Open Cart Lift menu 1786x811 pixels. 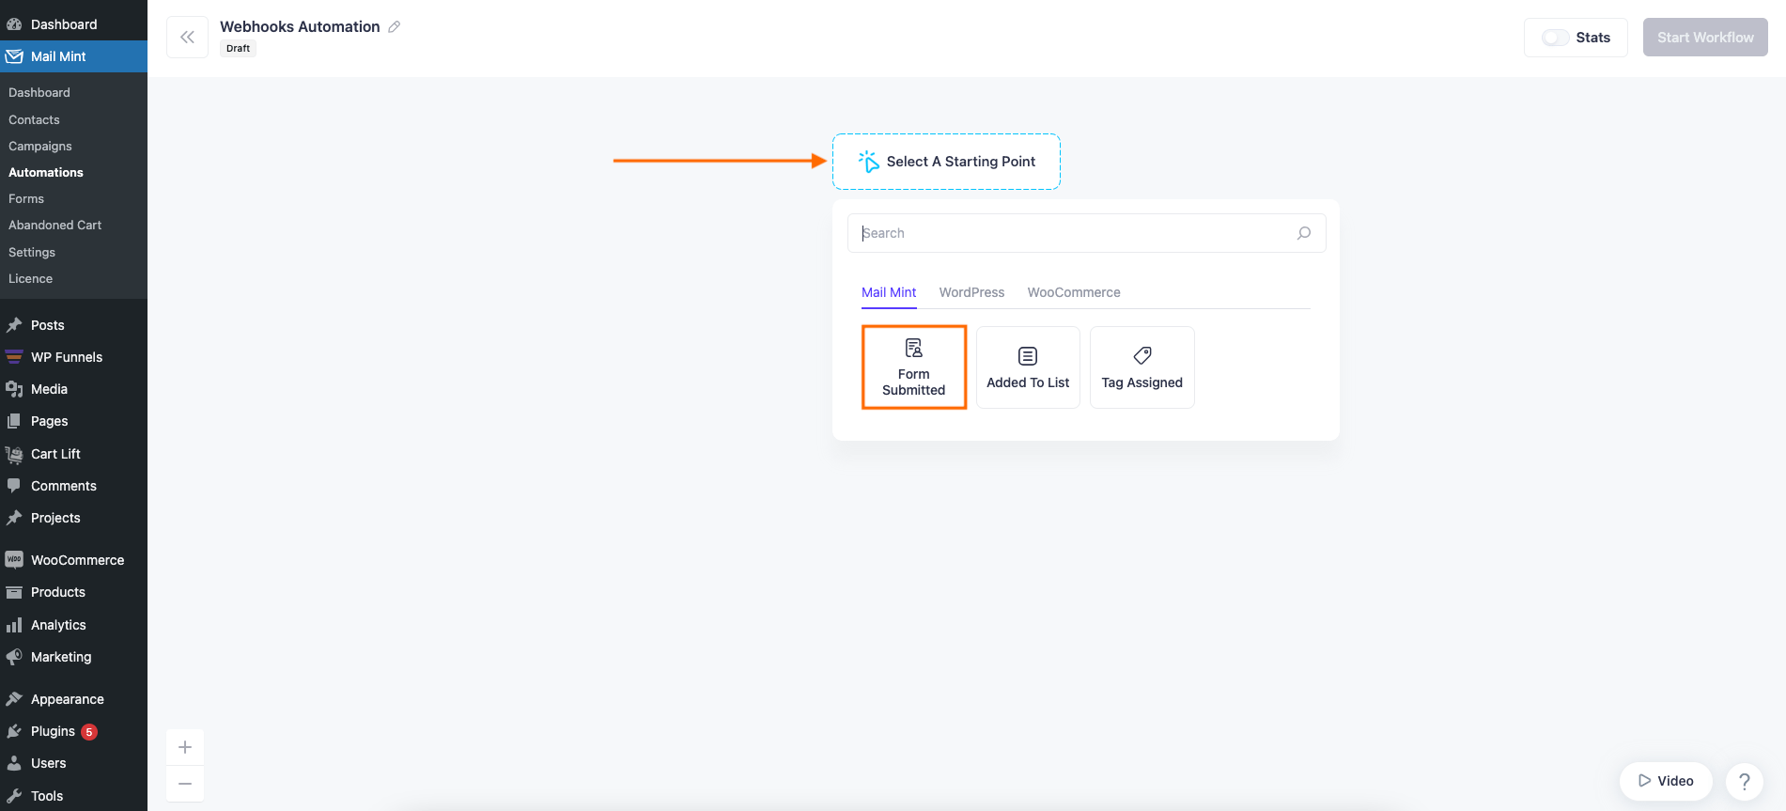pyautogui.click(x=73, y=454)
